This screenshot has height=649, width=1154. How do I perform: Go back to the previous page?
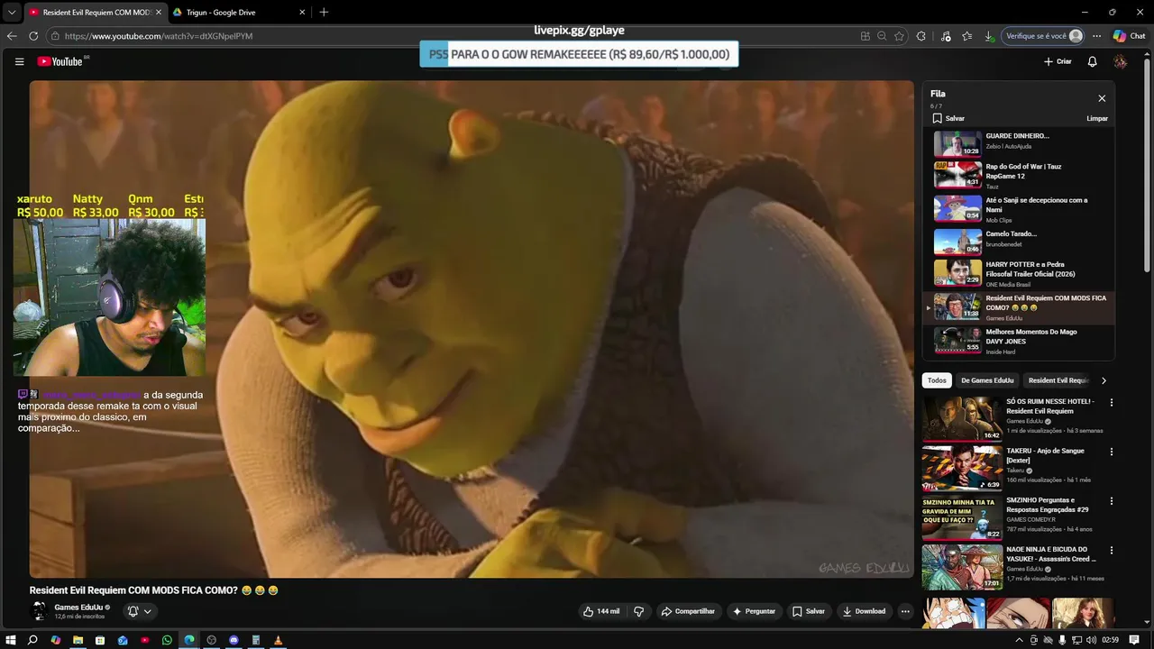12,36
